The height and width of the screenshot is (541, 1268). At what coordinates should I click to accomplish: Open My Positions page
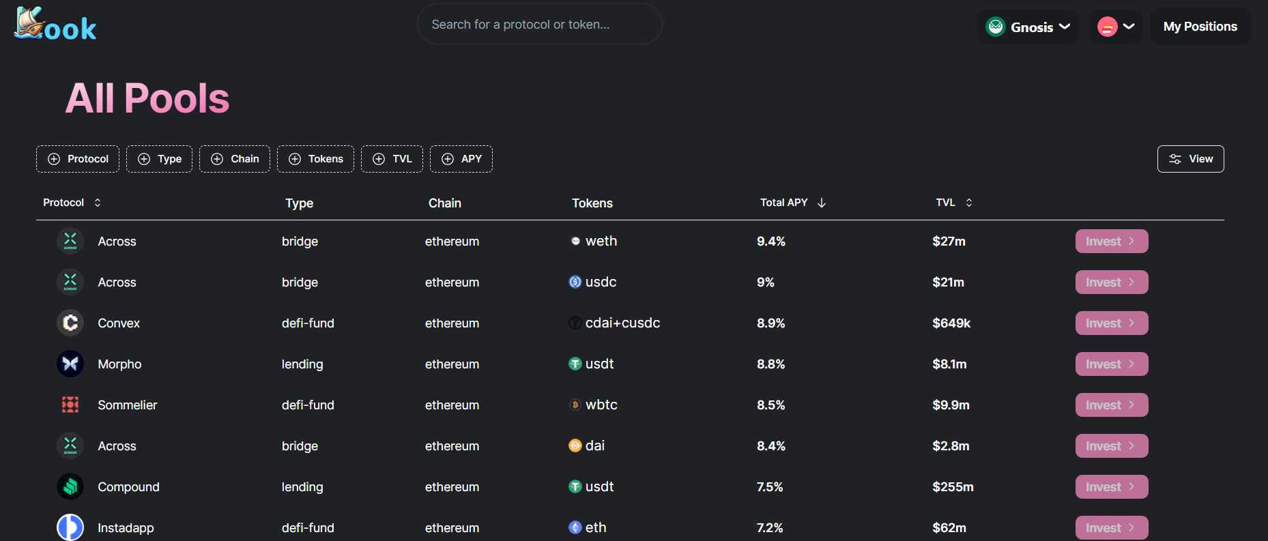pyautogui.click(x=1200, y=27)
